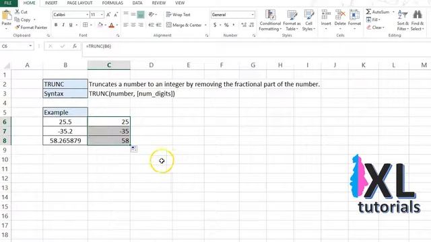Switch to the PAGE LAYOUT tab
Image resolution: width=431 pixels, height=242 pixels.
point(79,3)
